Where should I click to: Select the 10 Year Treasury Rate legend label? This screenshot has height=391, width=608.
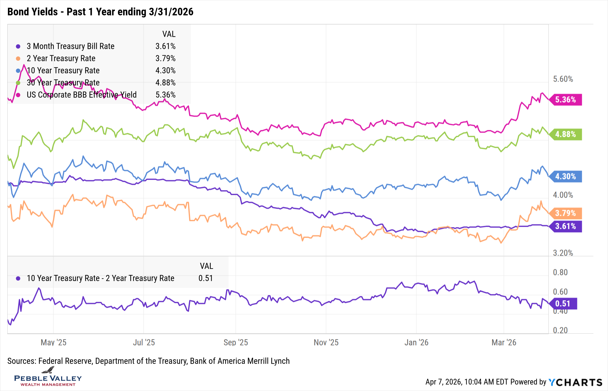pyautogui.click(x=63, y=71)
